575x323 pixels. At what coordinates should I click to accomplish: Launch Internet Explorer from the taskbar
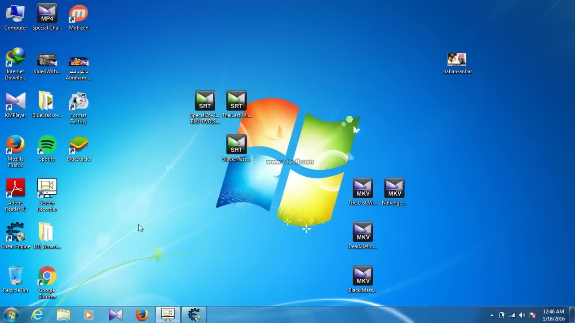tap(38, 315)
